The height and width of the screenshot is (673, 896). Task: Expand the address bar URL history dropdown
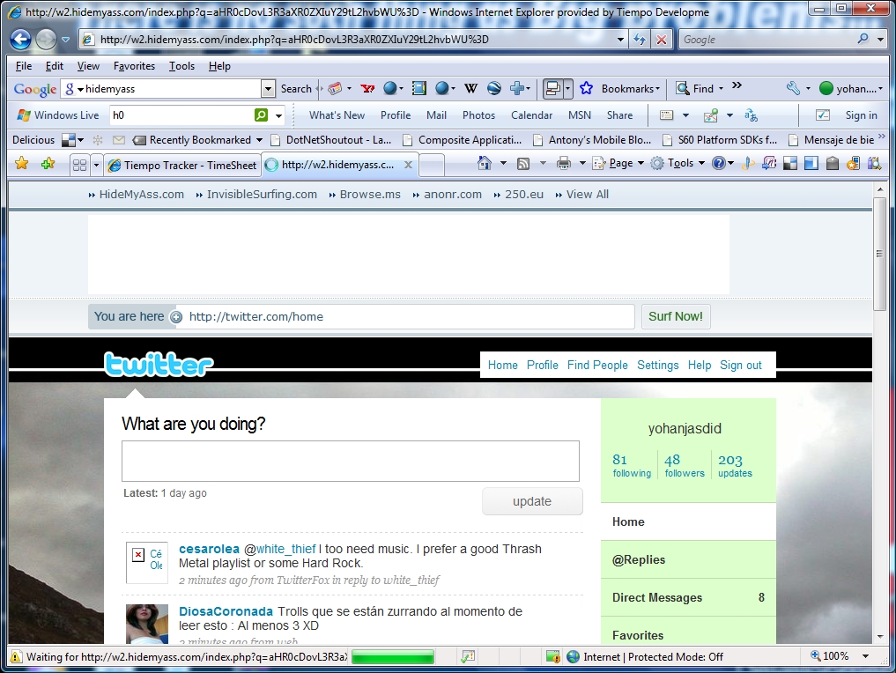[x=620, y=40]
